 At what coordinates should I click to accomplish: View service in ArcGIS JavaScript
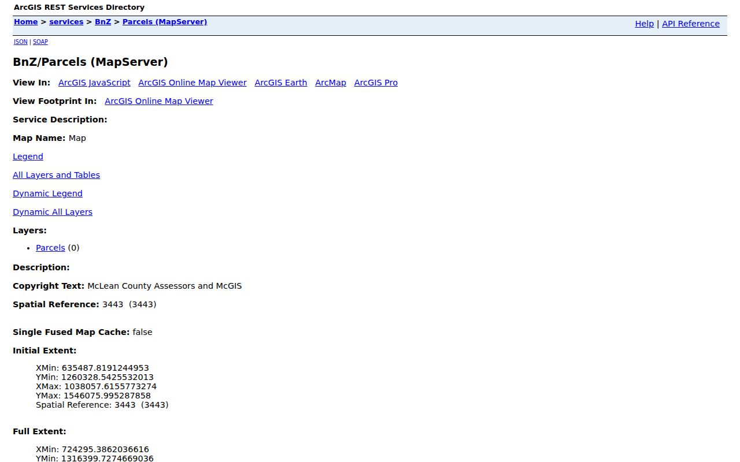94,83
